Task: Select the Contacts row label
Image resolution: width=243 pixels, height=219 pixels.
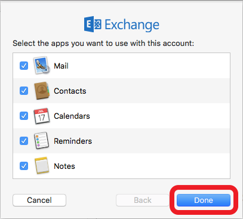Action: coord(70,91)
